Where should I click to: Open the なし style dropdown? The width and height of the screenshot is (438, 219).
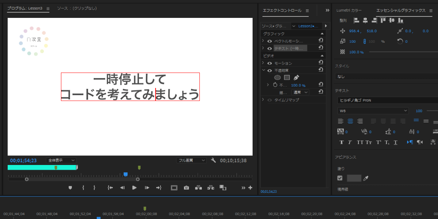387,77
